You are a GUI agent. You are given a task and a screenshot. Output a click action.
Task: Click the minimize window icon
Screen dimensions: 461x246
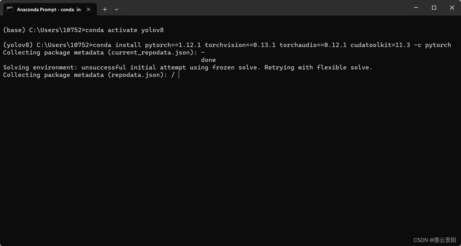[416, 7]
